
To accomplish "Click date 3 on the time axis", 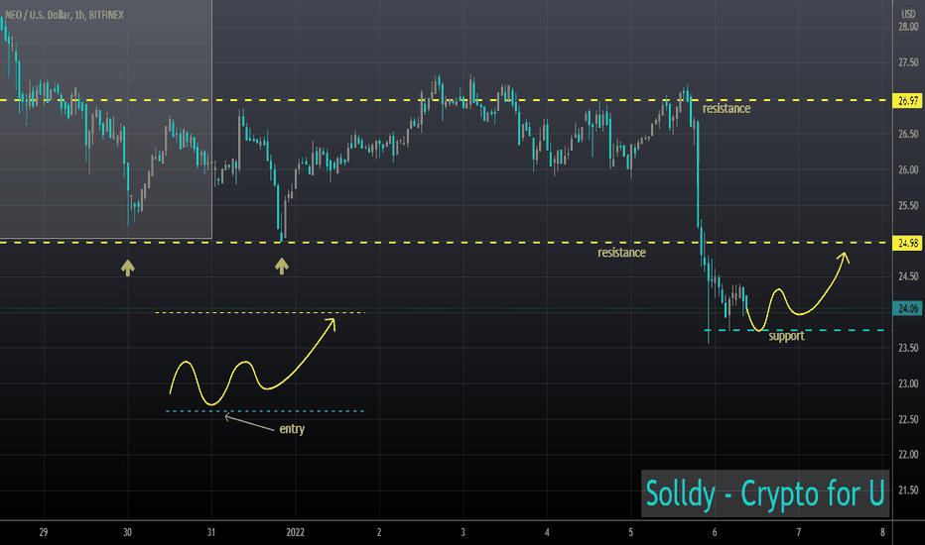I will [463, 532].
